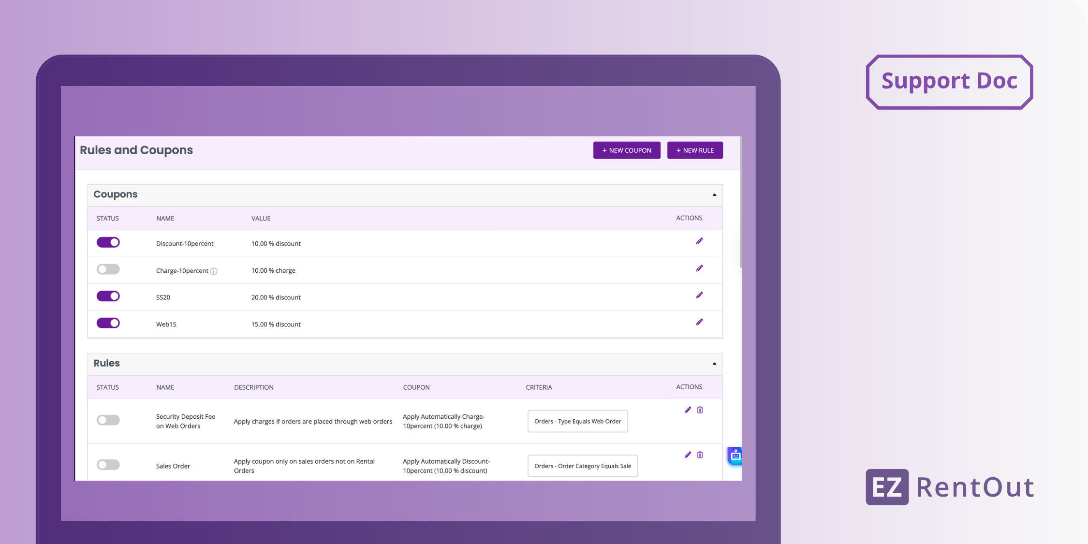The image size is (1088, 544).
Task: Collapse the Rules section
Action: (714, 364)
